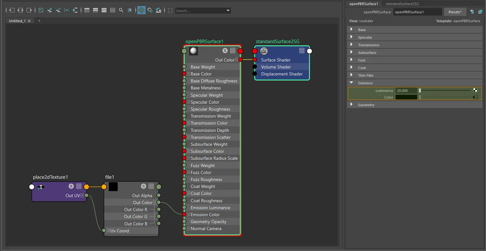Viewport: 486px width, 251px height.
Task: Open the Search field dropdown arrow
Action: [228, 11]
